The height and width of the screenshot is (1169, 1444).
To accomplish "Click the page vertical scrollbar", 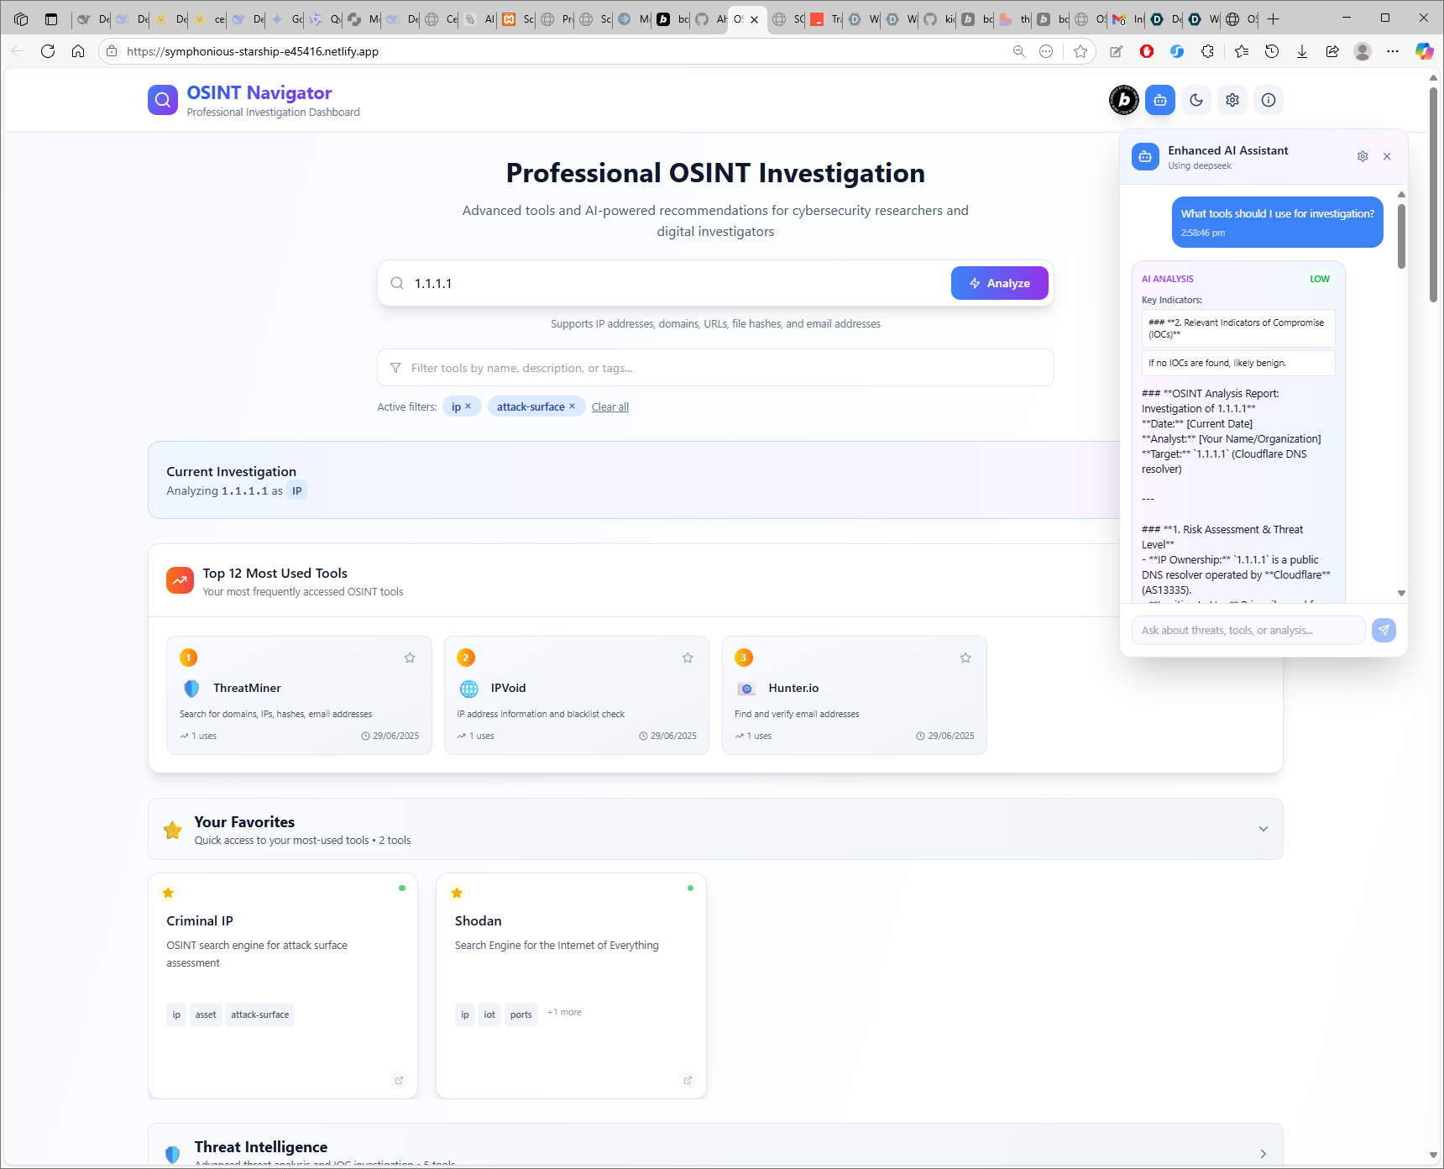I will pos(1433,193).
